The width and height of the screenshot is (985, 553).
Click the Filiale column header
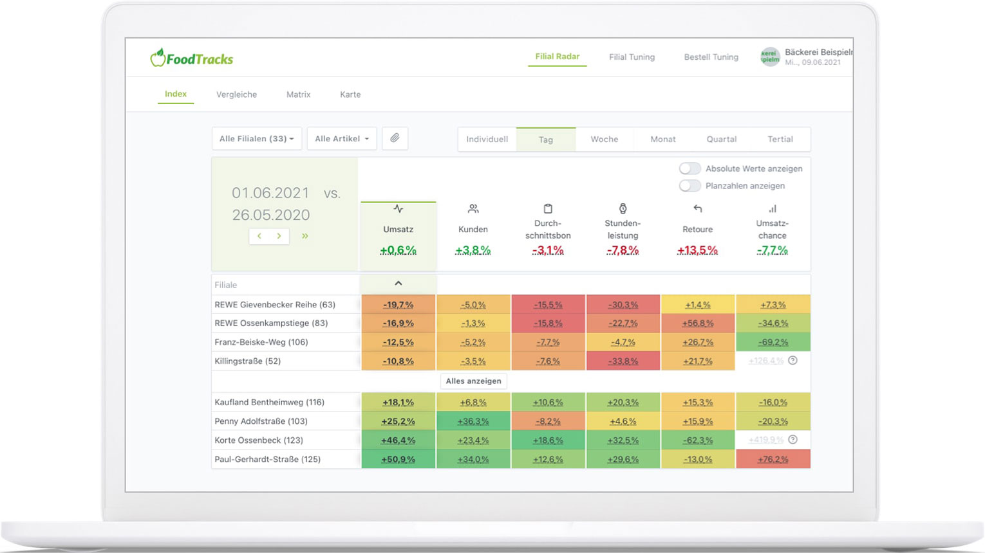tap(226, 285)
